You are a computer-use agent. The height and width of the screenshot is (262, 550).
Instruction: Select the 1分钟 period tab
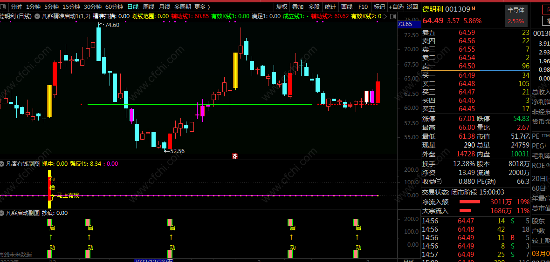[x=33, y=7]
